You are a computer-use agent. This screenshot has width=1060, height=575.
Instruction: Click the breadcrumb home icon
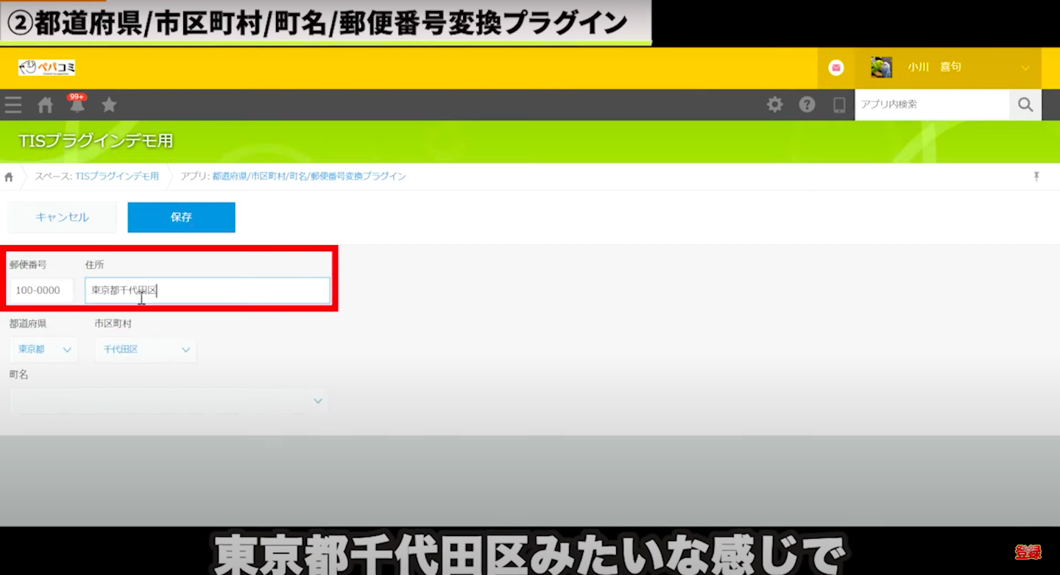click(9, 177)
